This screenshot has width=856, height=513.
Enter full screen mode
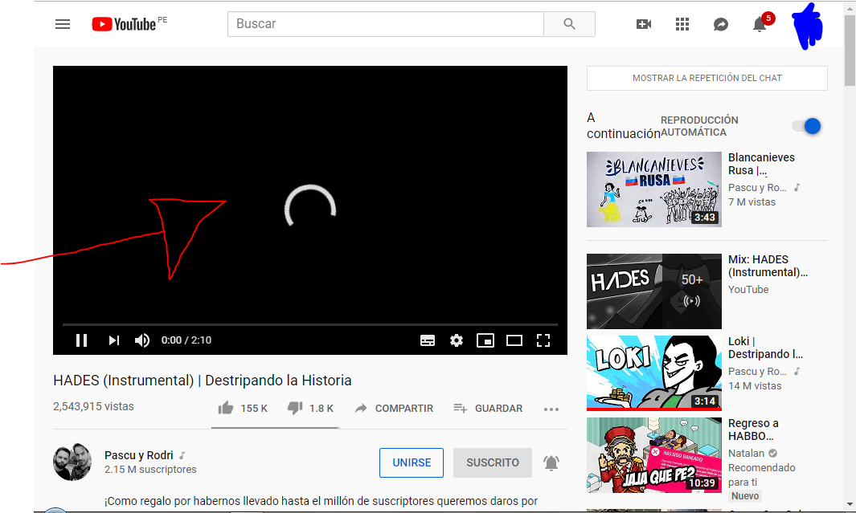click(543, 340)
